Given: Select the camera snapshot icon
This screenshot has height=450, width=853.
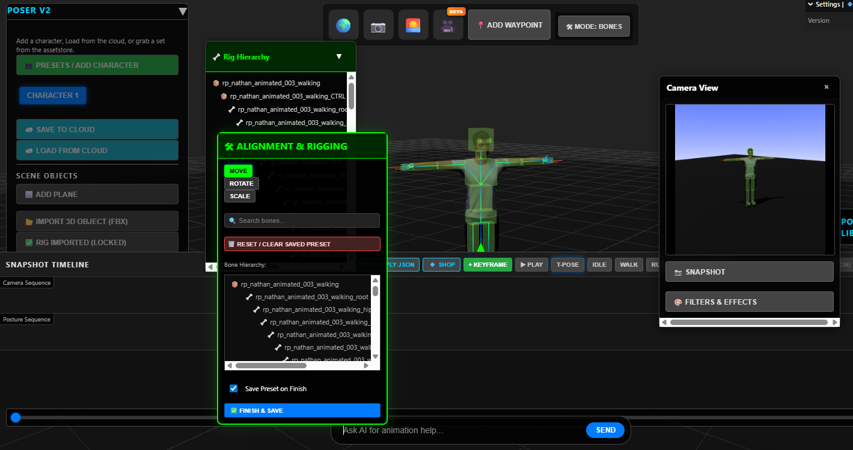Looking at the screenshot, I should coord(378,25).
